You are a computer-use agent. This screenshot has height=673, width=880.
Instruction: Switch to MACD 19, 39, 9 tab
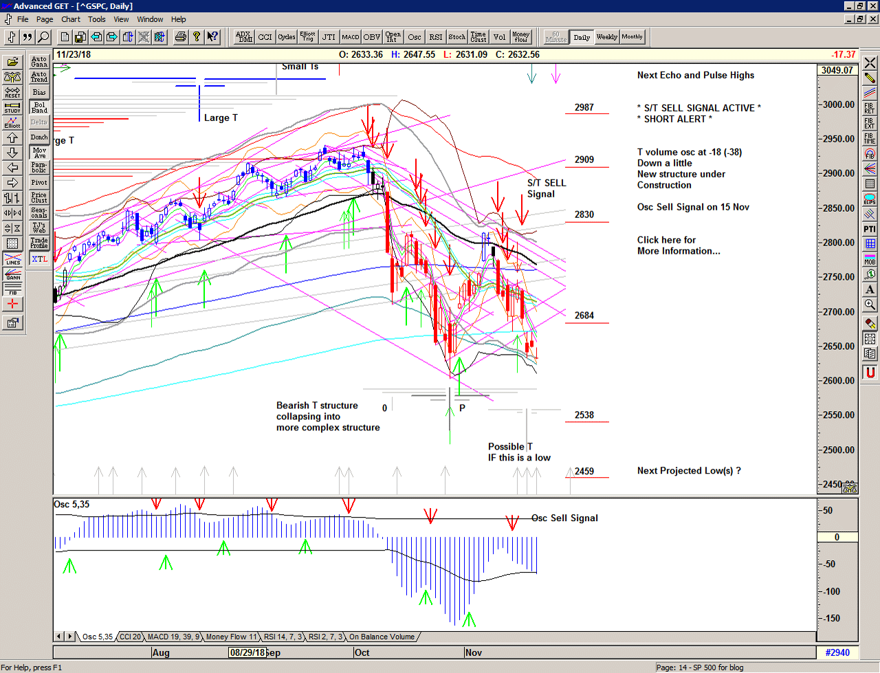(173, 637)
